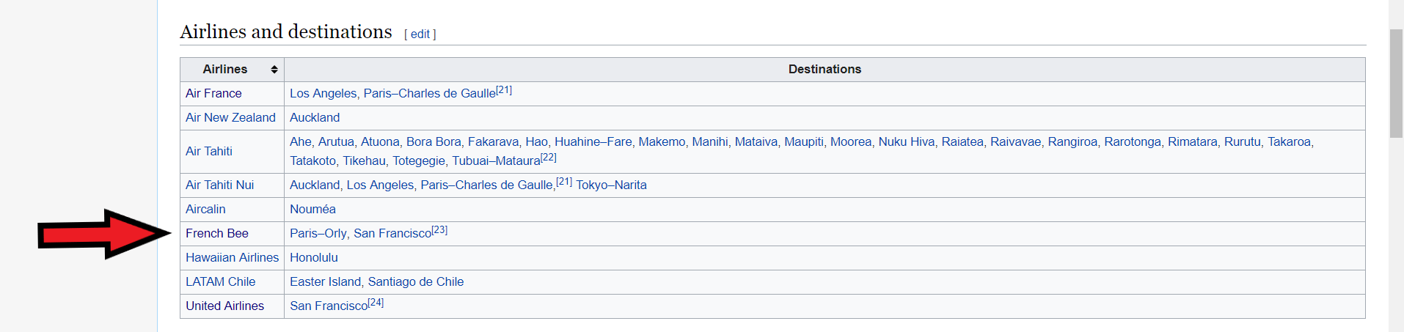Image resolution: width=1404 pixels, height=332 pixels.
Task: Open San Francisco in the United Airlines row
Action: pos(329,306)
